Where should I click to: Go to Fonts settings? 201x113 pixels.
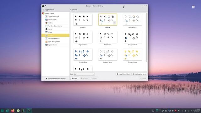tap(55, 29)
